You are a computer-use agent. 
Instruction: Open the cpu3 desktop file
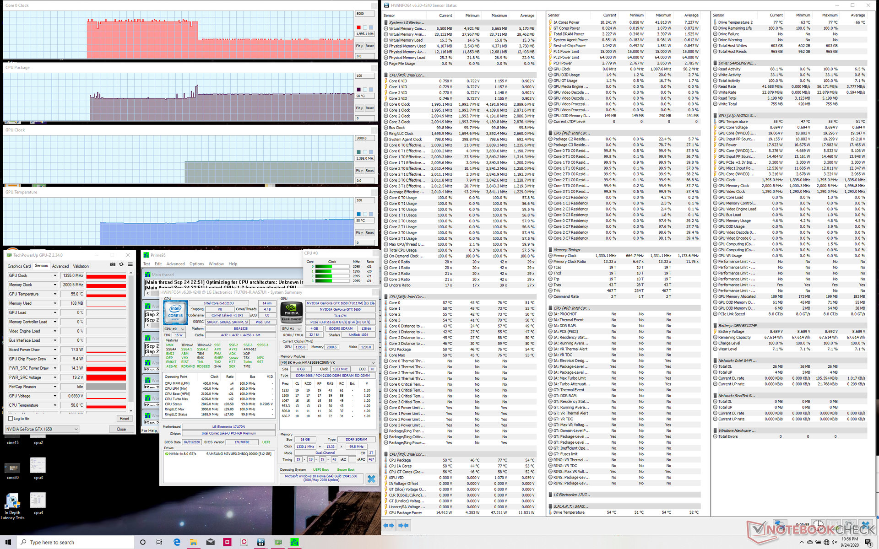point(38,468)
